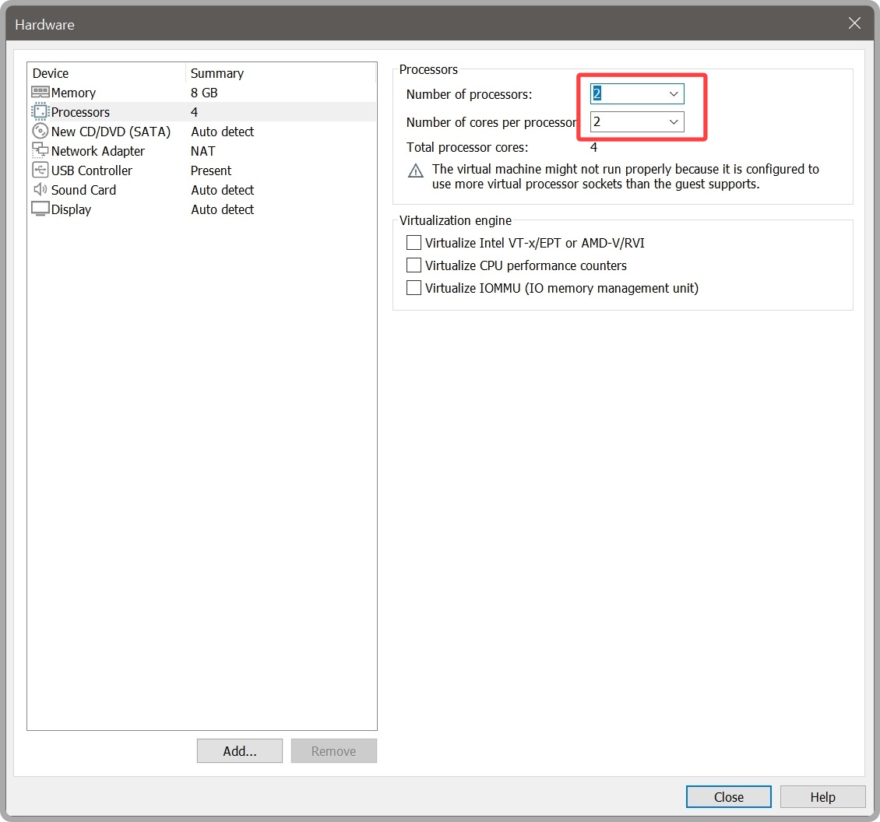This screenshot has height=822, width=880.
Task: Select the Display row label
Action: click(x=71, y=210)
